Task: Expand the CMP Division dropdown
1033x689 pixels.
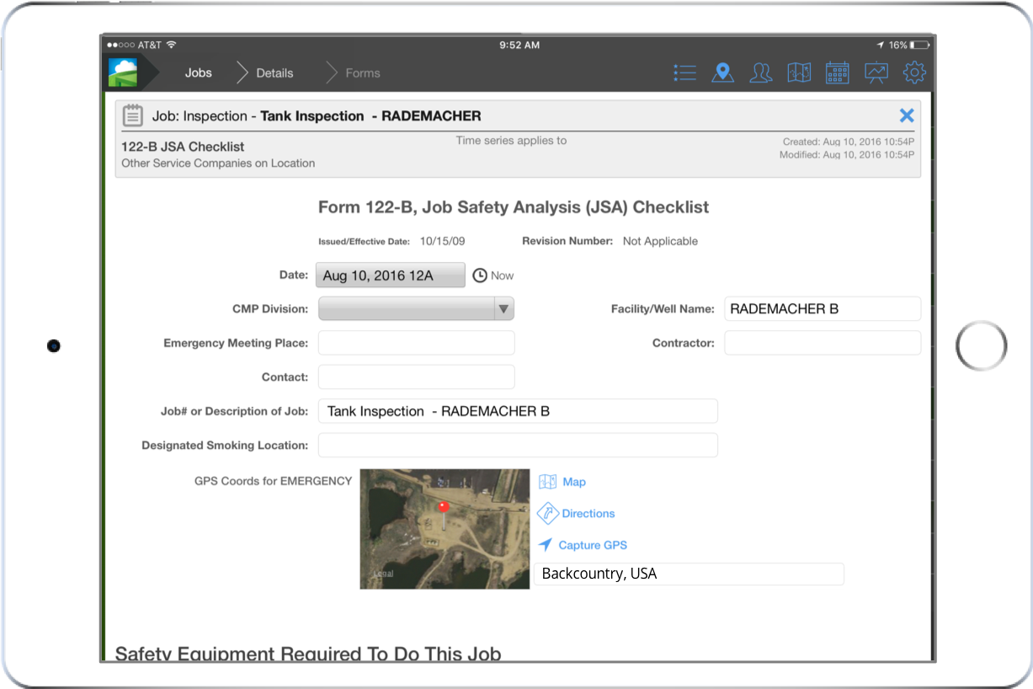Action: [416, 309]
